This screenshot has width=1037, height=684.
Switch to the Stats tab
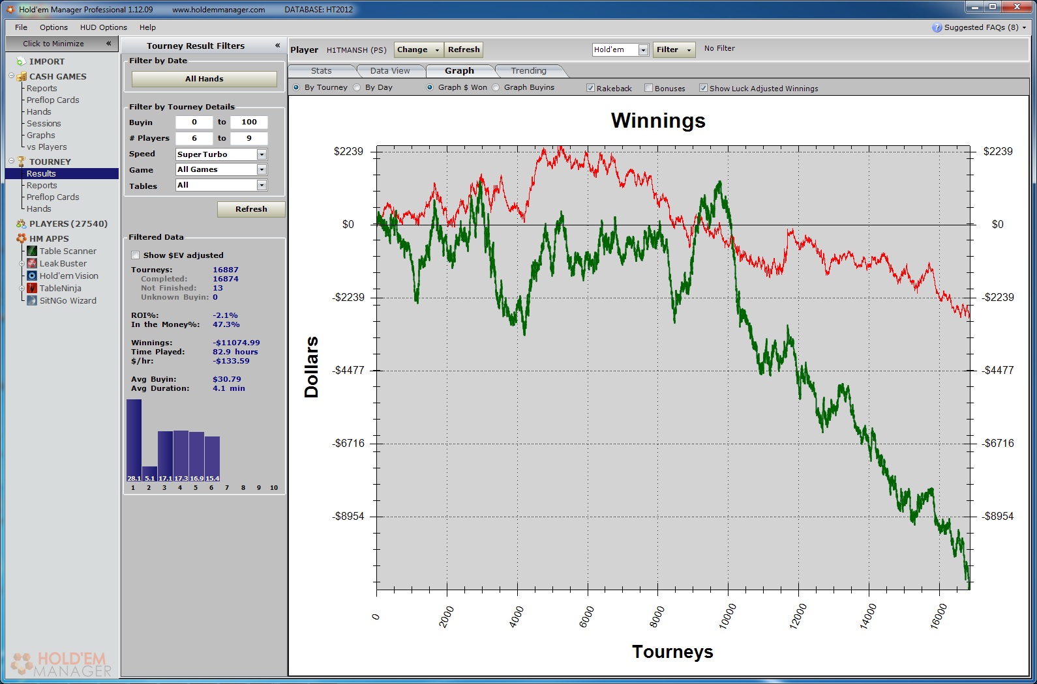(322, 71)
